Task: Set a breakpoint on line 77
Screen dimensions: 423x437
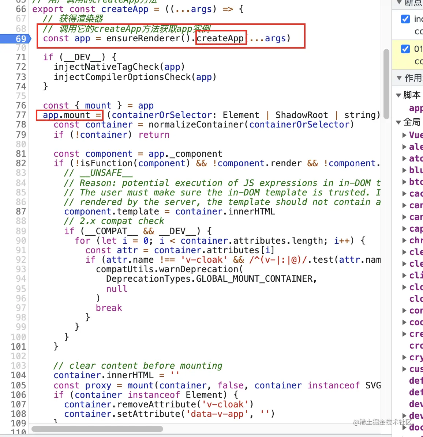Action: point(20,115)
